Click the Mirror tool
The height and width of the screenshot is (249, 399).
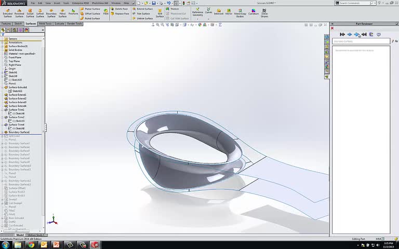pos(229,11)
